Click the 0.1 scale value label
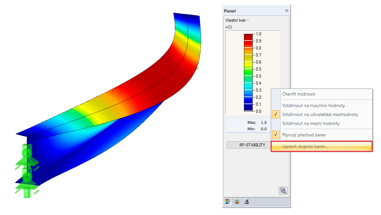The width and height of the screenshot is (381, 215). (x=259, y=104)
